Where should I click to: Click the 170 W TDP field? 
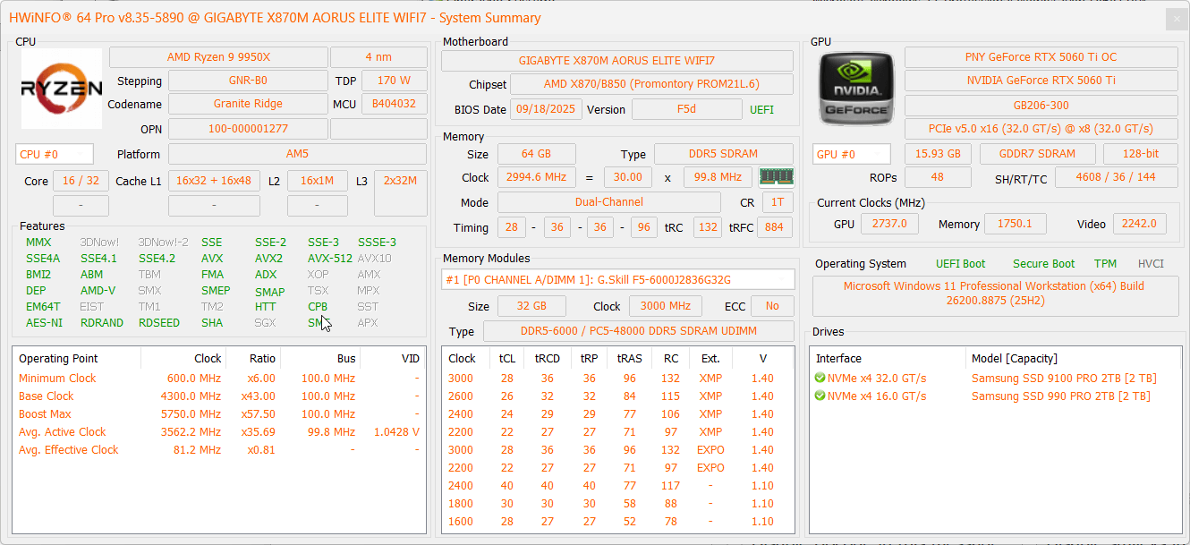click(x=394, y=80)
